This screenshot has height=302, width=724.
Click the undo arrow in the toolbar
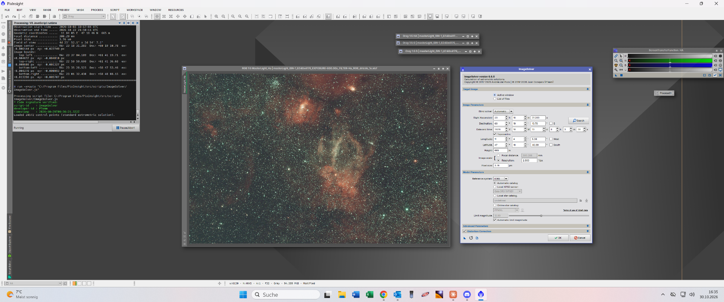pyautogui.click(x=7, y=17)
